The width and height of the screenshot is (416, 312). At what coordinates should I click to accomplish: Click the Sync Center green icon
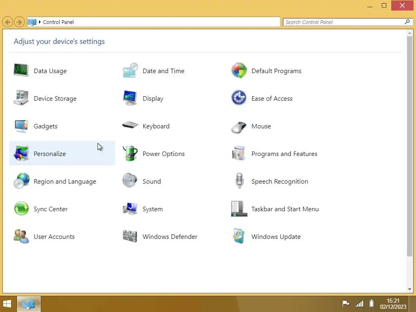pos(21,208)
